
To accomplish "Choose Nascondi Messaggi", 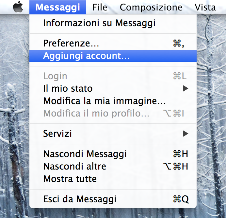I will 113,154.
